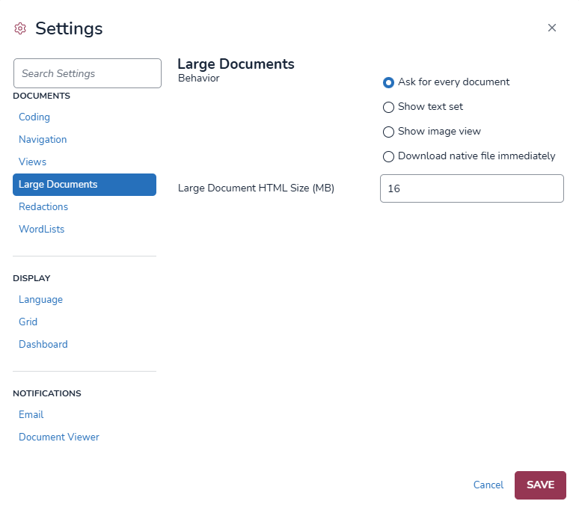579x510 pixels.
Task: Select Ask for every document option
Action: (x=388, y=82)
